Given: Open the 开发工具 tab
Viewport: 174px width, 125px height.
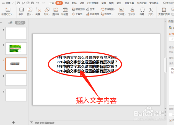Looking at the screenshot, I should (x=129, y=3).
